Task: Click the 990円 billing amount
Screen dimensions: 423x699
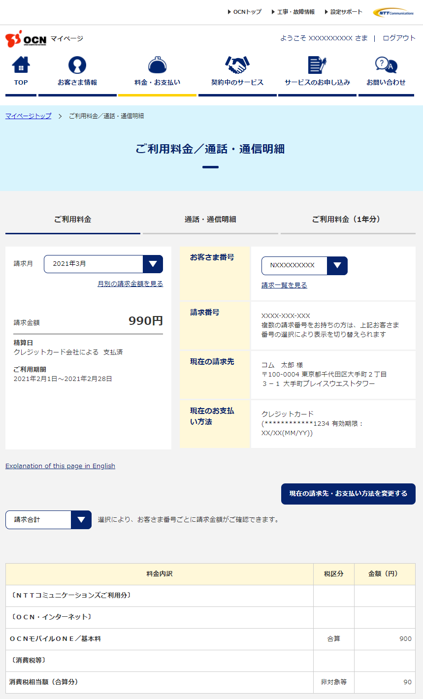Action: pyautogui.click(x=146, y=321)
